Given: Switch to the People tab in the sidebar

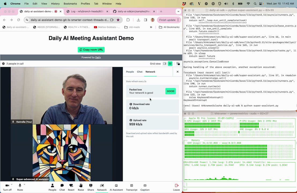Looking at the screenshot, I should click(130, 72).
